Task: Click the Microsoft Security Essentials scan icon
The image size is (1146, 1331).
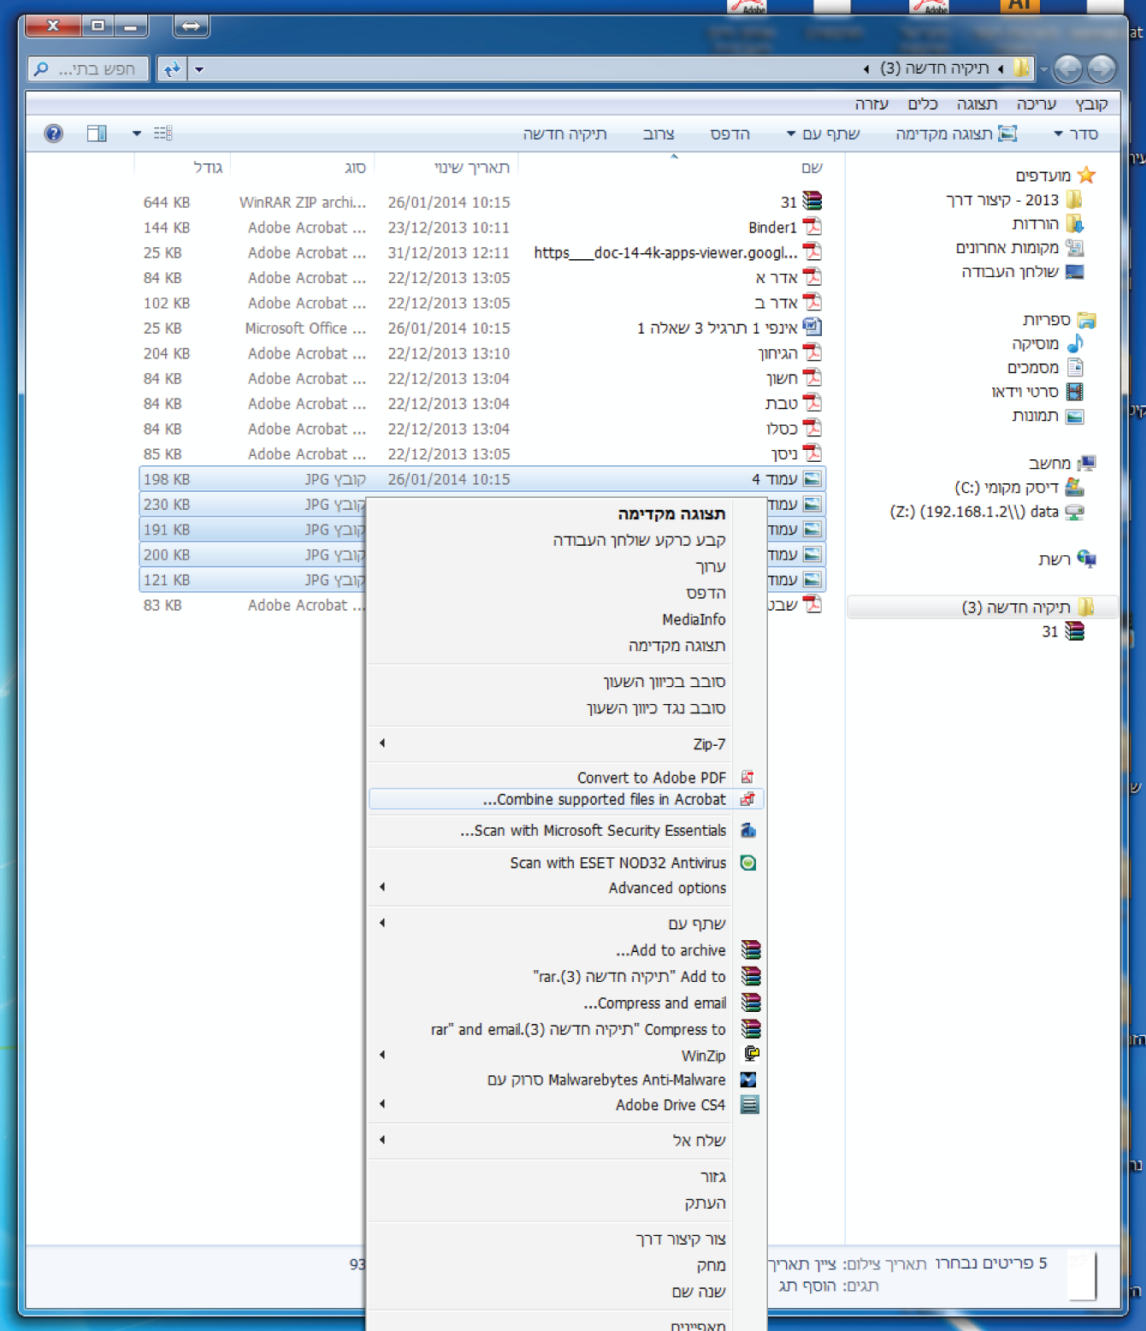Action: click(x=748, y=830)
